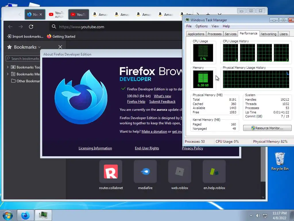Switch to the YouTube autoplay tab
294x221 pixels.
click(x=57, y=14)
